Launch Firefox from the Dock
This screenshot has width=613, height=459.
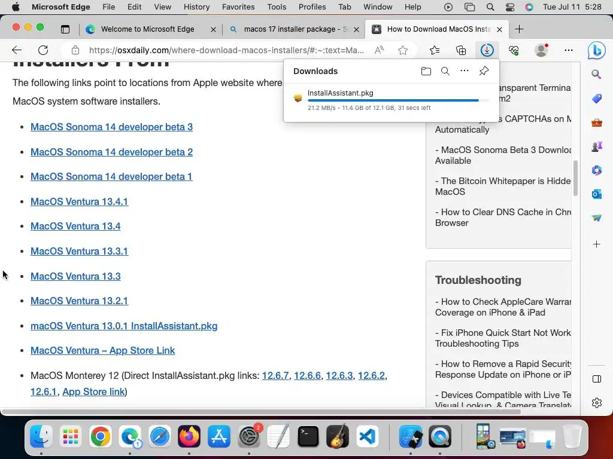[x=189, y=436]
